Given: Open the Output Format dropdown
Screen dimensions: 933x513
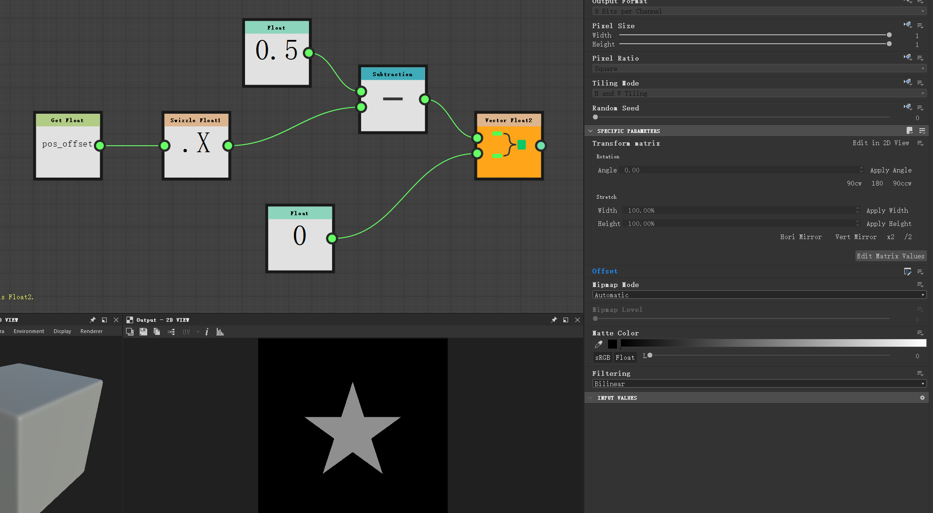Looking at the screenshot, I should point(759,11).
